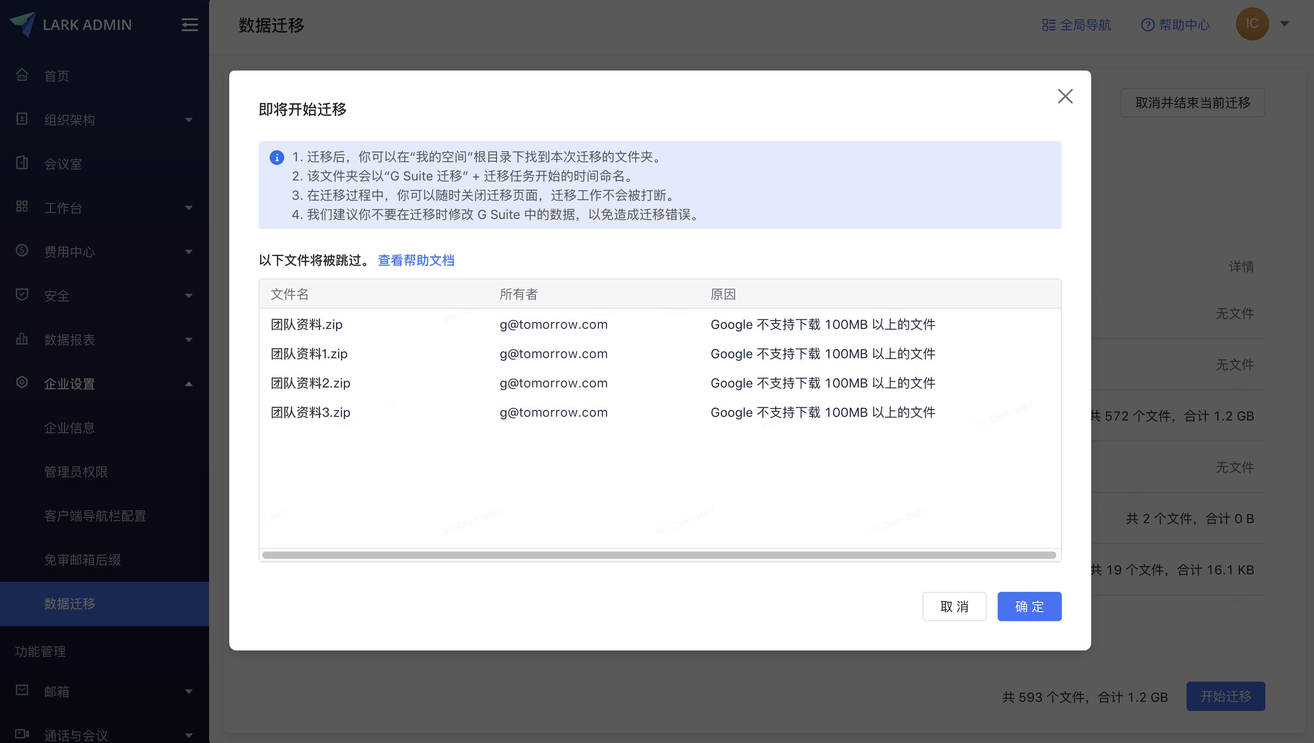
Task: Click the horizontal scrollbar under file table
Action: coord(659,555)
